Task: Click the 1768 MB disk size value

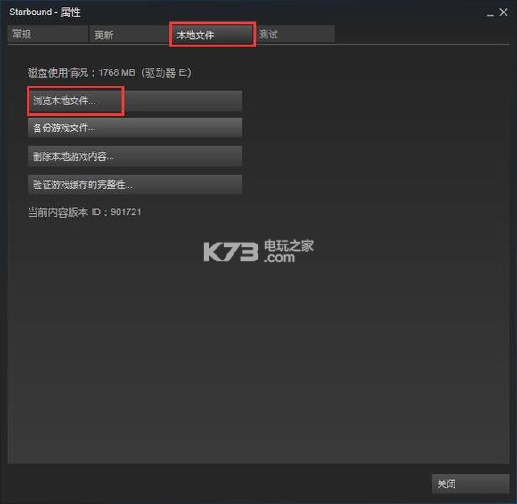Action: tap(117, 72)
